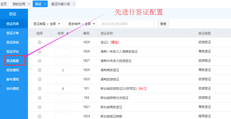The image size is (231, 119).
Task: Close the 签证内容介绍 tab
Action: [74, 4]
